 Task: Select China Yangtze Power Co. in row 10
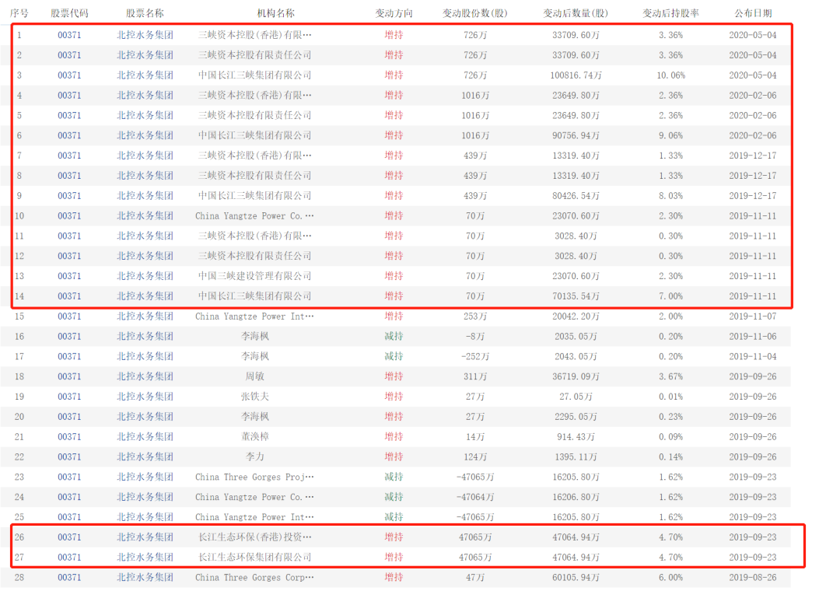pyautogui.click(x=255, y=216)
